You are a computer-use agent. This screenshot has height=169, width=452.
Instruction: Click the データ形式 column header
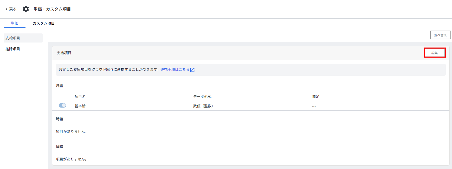(x=202, y=97)
